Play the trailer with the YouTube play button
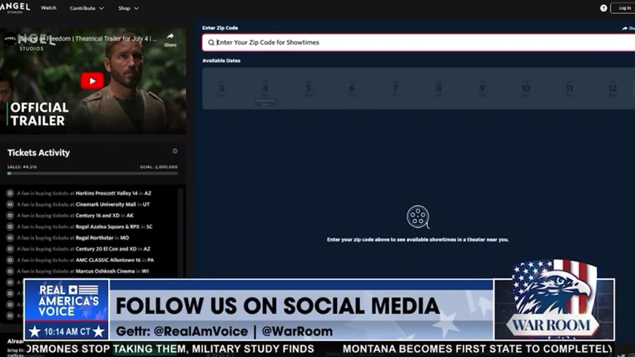 (92, 81)
